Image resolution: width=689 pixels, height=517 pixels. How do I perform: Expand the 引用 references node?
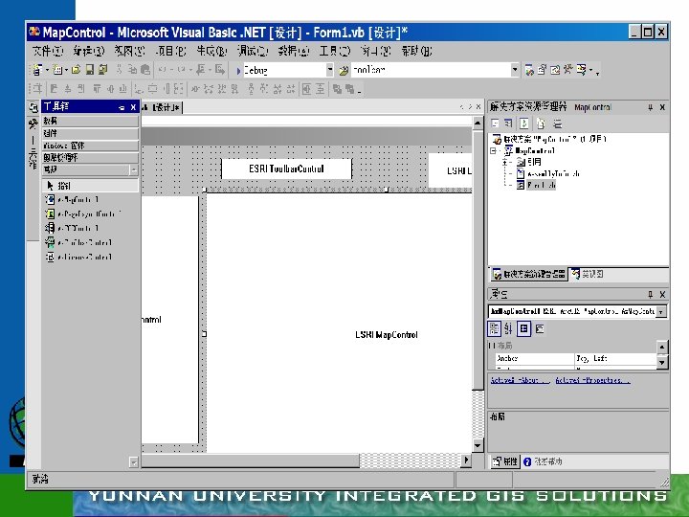click(505, 162)
